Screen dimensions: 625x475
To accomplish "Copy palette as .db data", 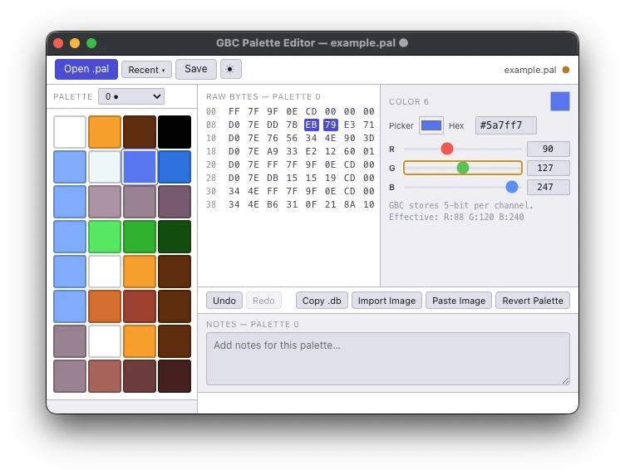I will tap(322, 301).
